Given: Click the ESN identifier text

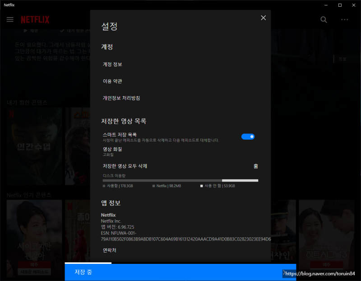Looking at the screenshot, I should (x=185, y=236).
